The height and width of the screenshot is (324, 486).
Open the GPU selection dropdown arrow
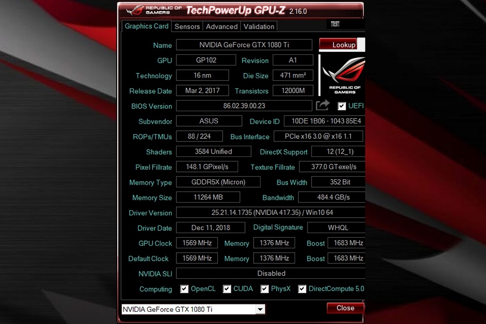pos(260,309)
